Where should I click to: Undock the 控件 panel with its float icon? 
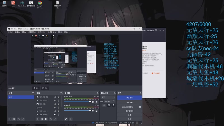tap(141, 93)
